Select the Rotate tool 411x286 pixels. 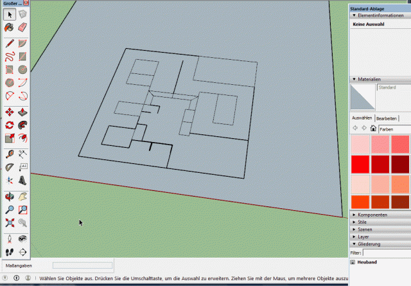10,125
